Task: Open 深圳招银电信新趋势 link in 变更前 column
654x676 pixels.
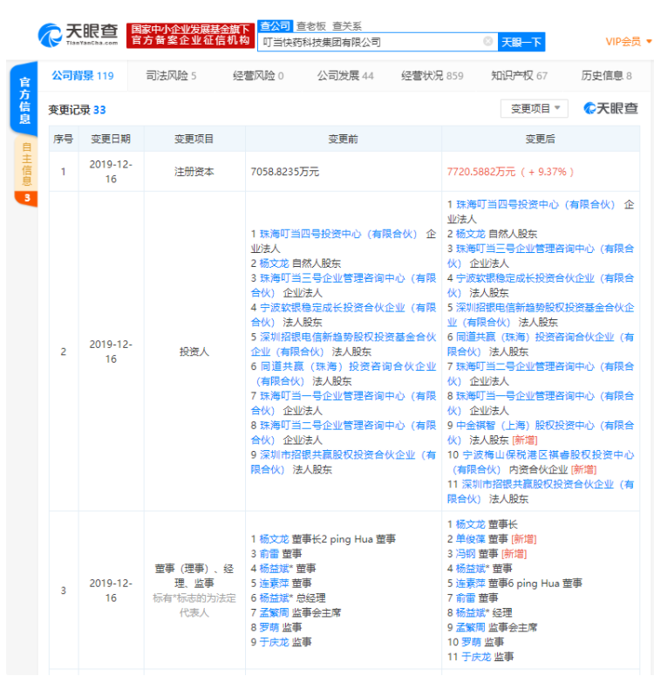Action: (x=344, y=344)
